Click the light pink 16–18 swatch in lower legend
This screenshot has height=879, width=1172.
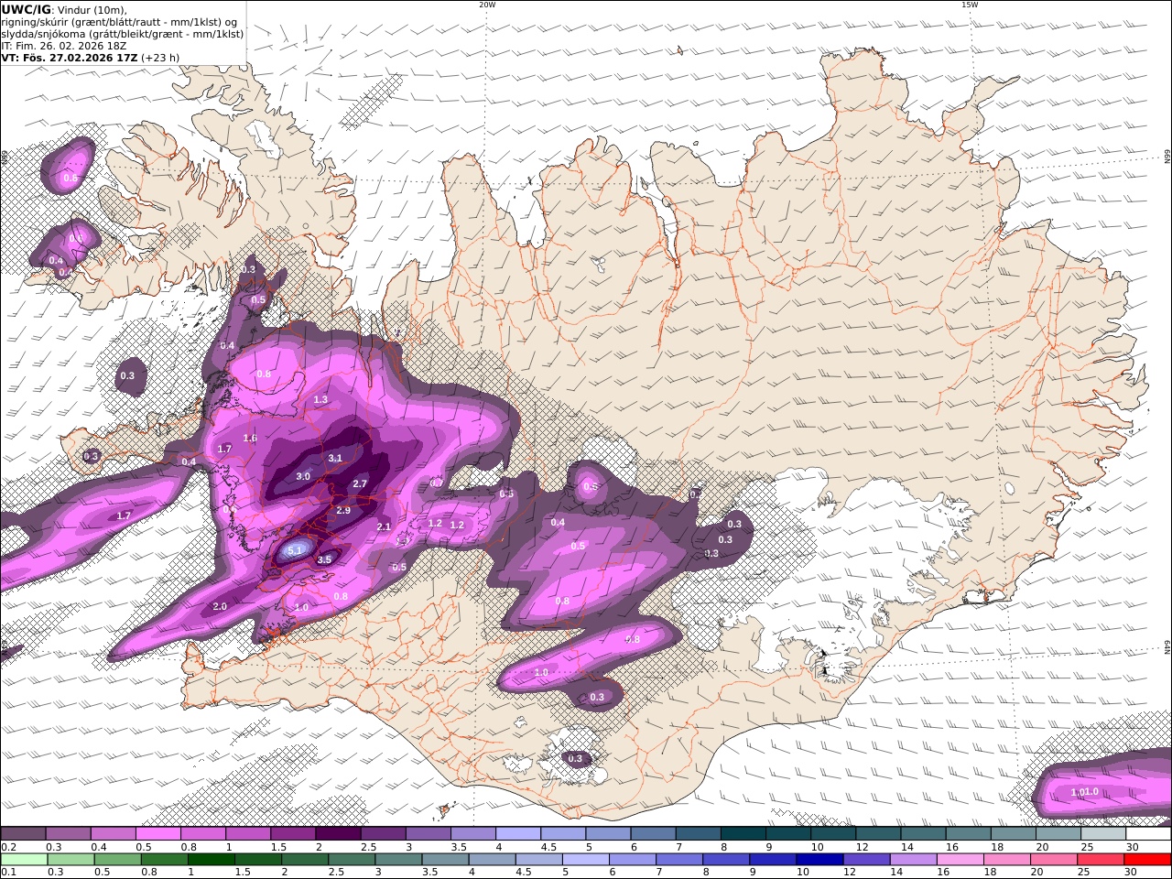tap(960, 860)
